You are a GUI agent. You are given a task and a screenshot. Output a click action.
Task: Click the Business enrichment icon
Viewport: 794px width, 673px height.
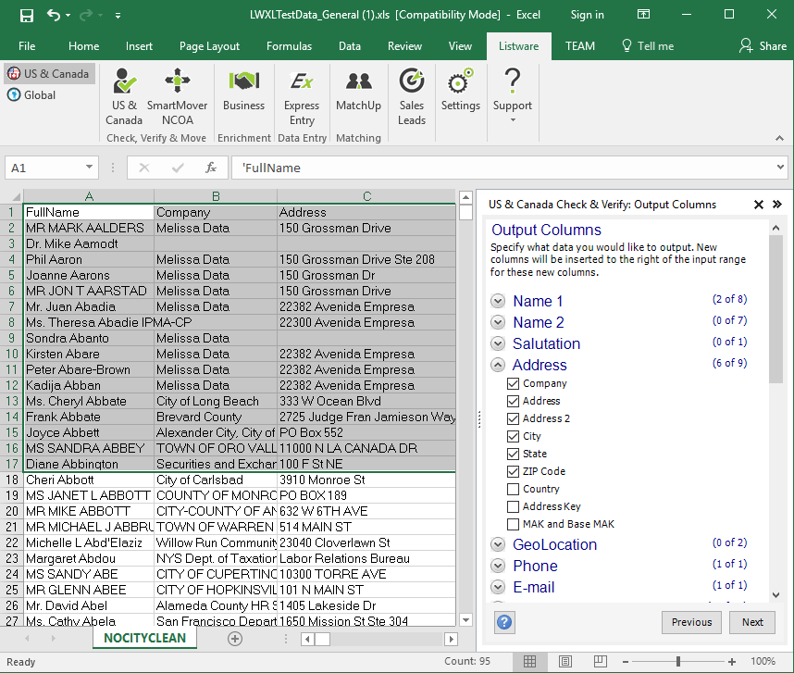pos(243,93)
